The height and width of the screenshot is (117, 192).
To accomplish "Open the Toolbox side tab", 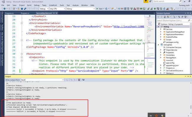I will [2, 27].
